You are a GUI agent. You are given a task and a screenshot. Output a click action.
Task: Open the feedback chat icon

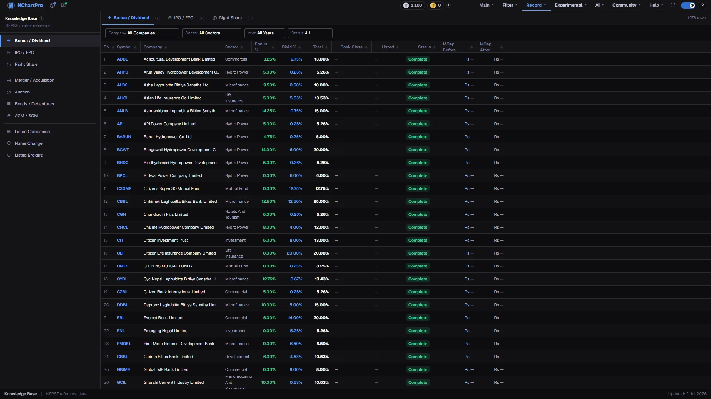coord(64,5)
